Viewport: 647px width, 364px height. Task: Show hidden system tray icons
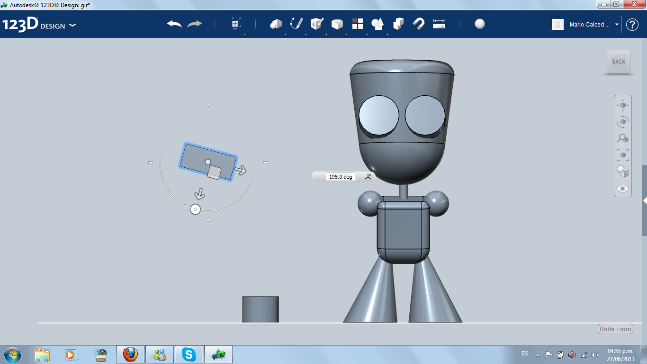(x=538, y=355)
